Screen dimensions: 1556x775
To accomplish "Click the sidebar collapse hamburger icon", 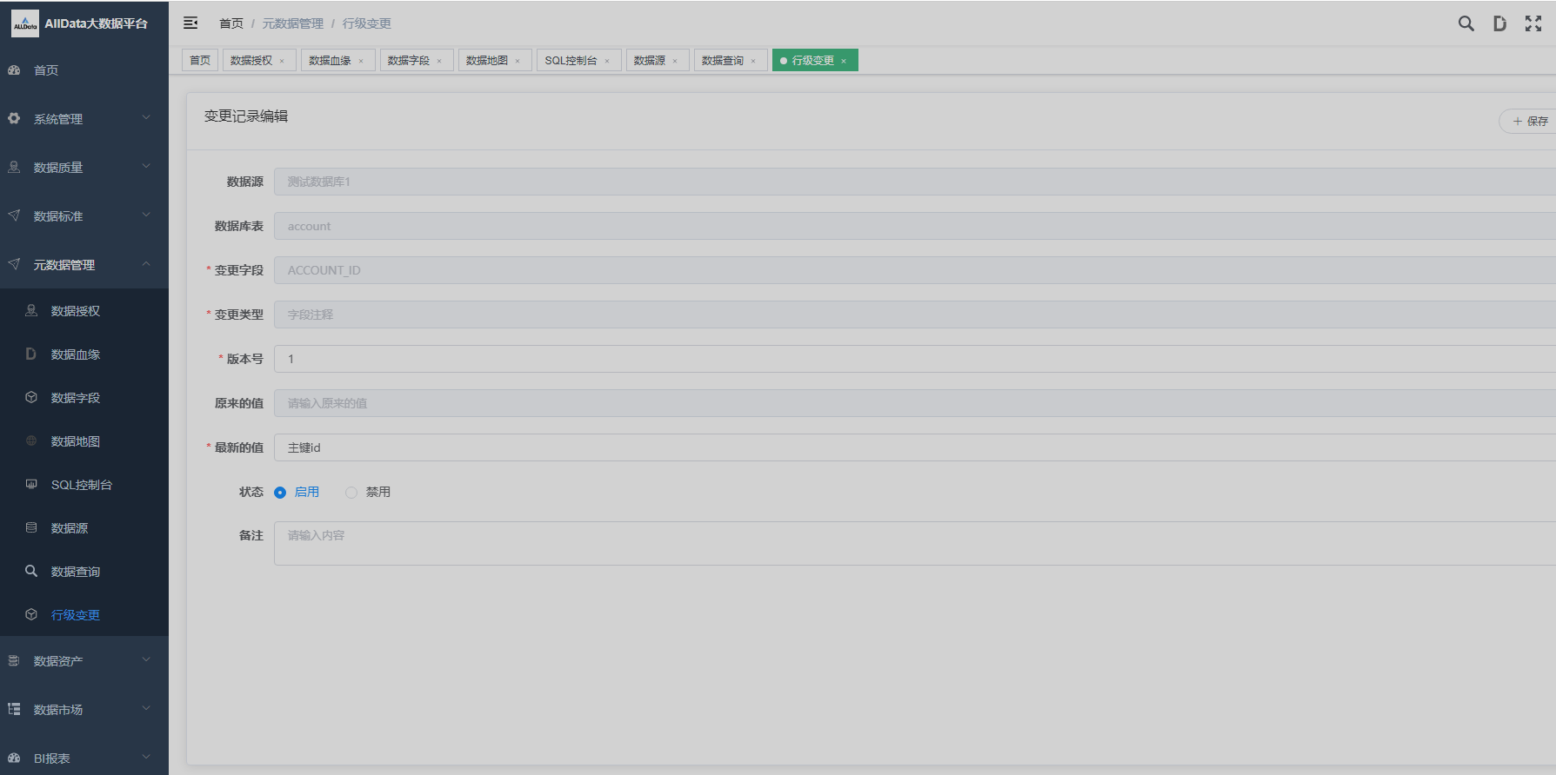I will click(x=190, y=23).
